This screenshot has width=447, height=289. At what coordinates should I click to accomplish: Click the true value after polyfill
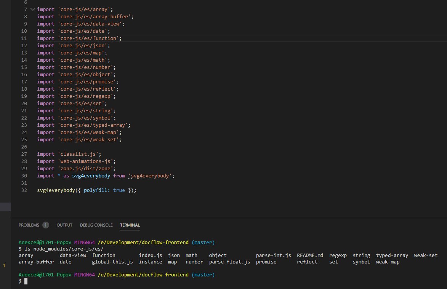point(119,190)
